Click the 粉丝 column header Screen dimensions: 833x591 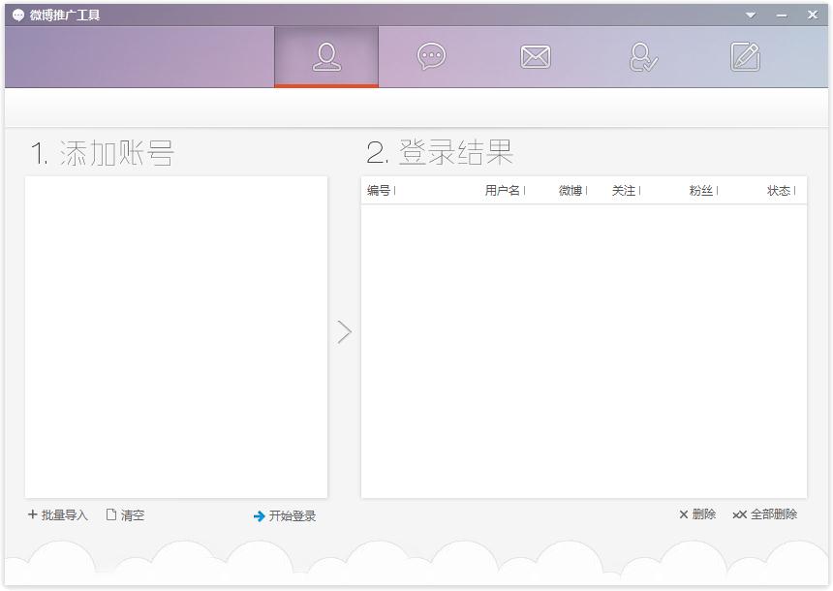(x=701, y=191)
